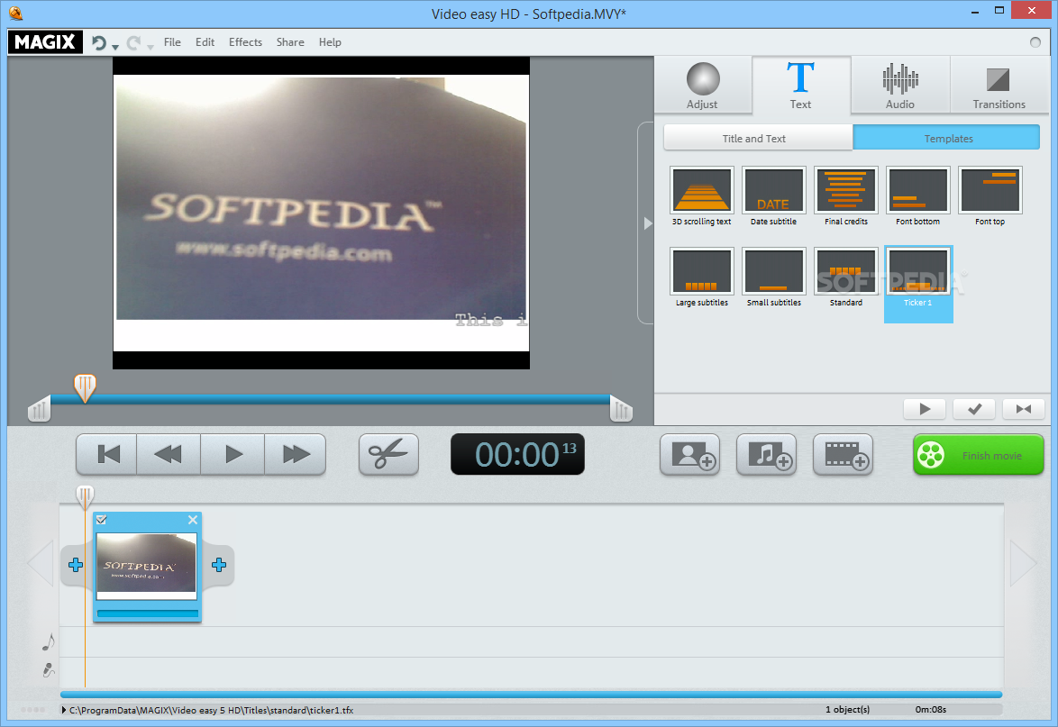
Task: Choose the Ticker 1 template
Action: [918, 283]
